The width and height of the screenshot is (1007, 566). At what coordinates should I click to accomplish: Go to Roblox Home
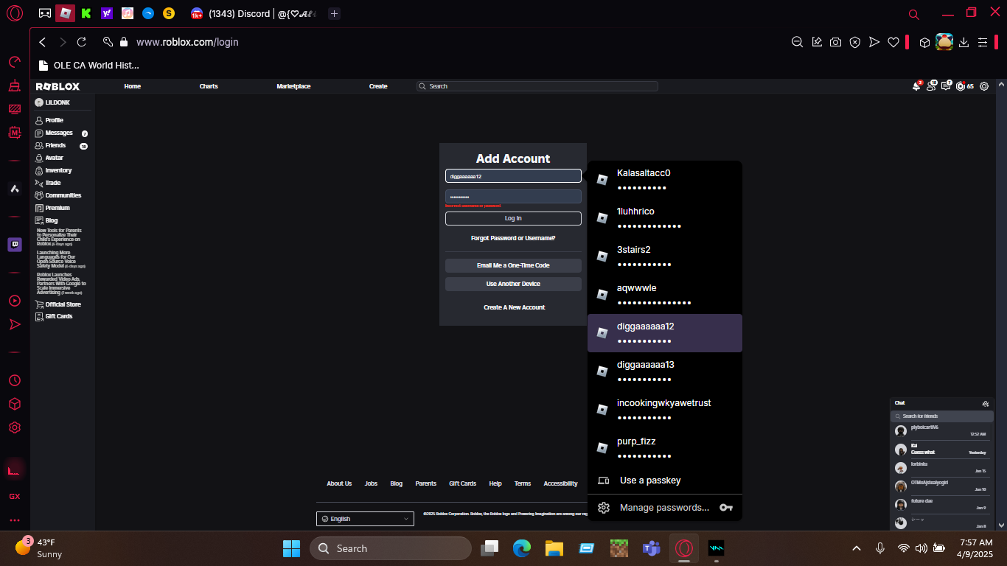click(133, 86)
